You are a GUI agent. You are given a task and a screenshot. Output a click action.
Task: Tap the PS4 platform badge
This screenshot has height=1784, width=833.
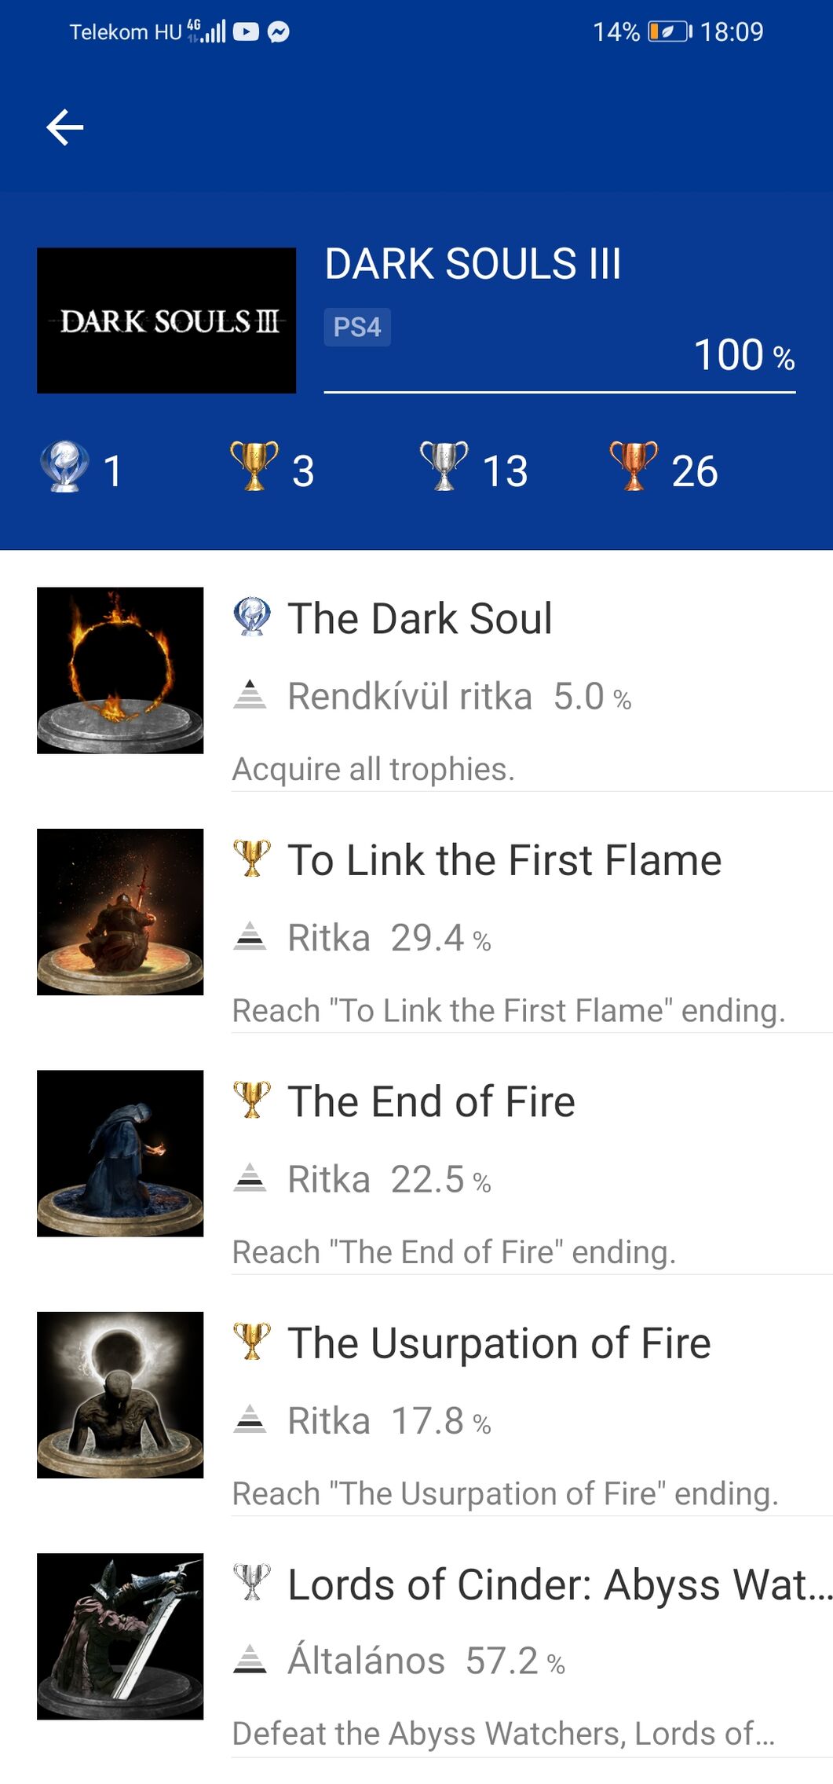[x=357, y=327]
